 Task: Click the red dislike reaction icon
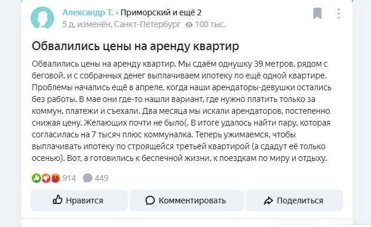(x=46, y=178)
